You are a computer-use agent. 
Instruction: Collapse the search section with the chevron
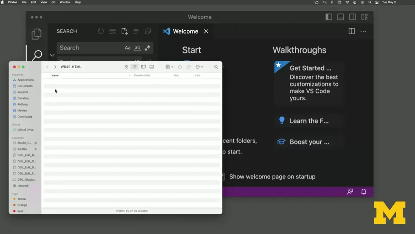pyautogui.click(x=52, y=55)
